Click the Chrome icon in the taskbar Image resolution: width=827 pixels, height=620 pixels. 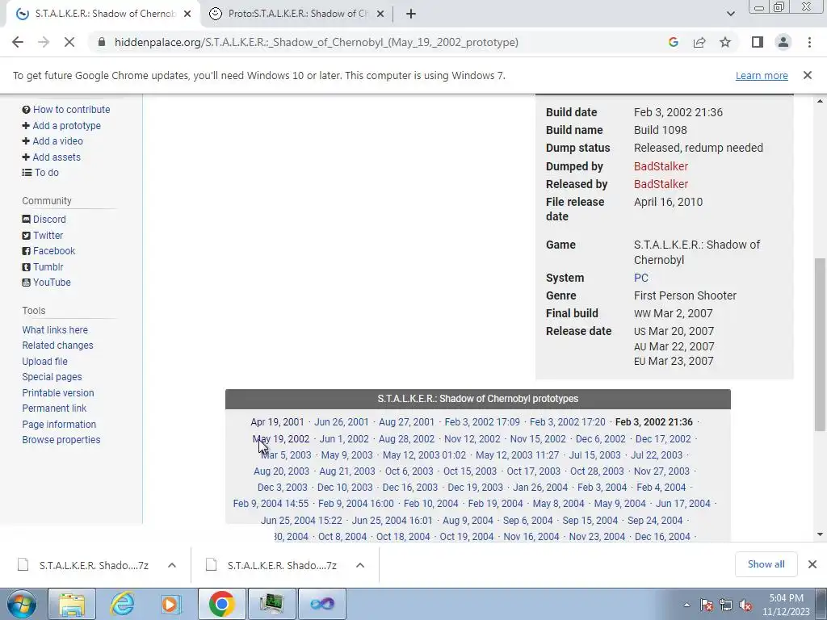tap(221, 604)
